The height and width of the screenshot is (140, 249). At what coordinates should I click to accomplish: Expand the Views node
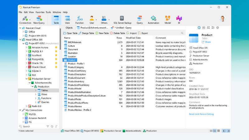tap(35, 94)
